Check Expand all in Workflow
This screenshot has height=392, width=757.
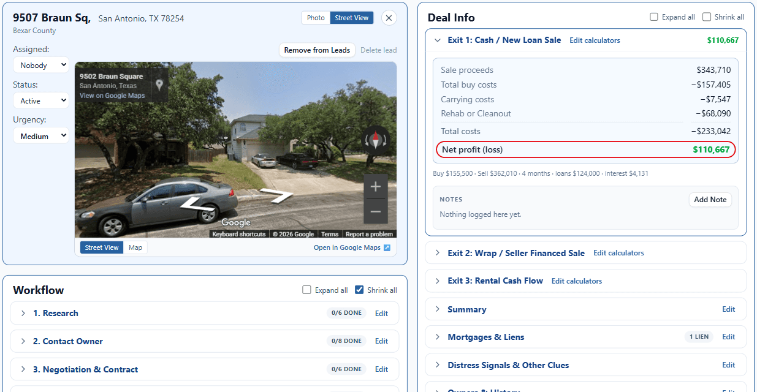click(307, 290)
